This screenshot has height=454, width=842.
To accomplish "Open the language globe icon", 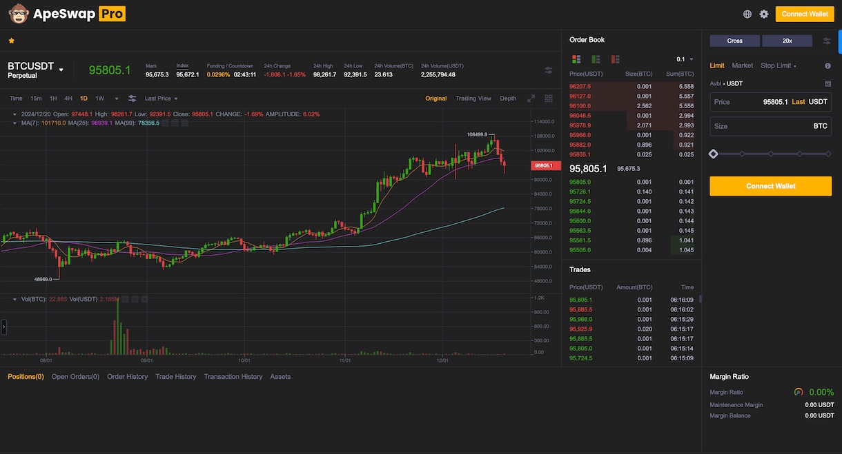I will click(747, 14).
